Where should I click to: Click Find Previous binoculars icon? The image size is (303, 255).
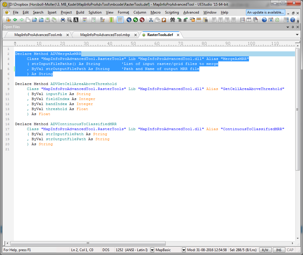pos(179,20)
